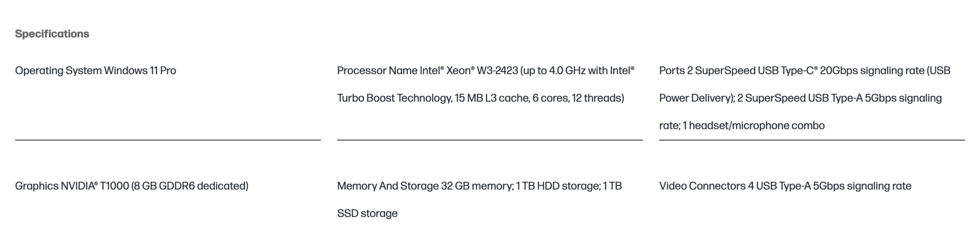Click the Power Delivery text line
The image size is (974, 239).
697,98
